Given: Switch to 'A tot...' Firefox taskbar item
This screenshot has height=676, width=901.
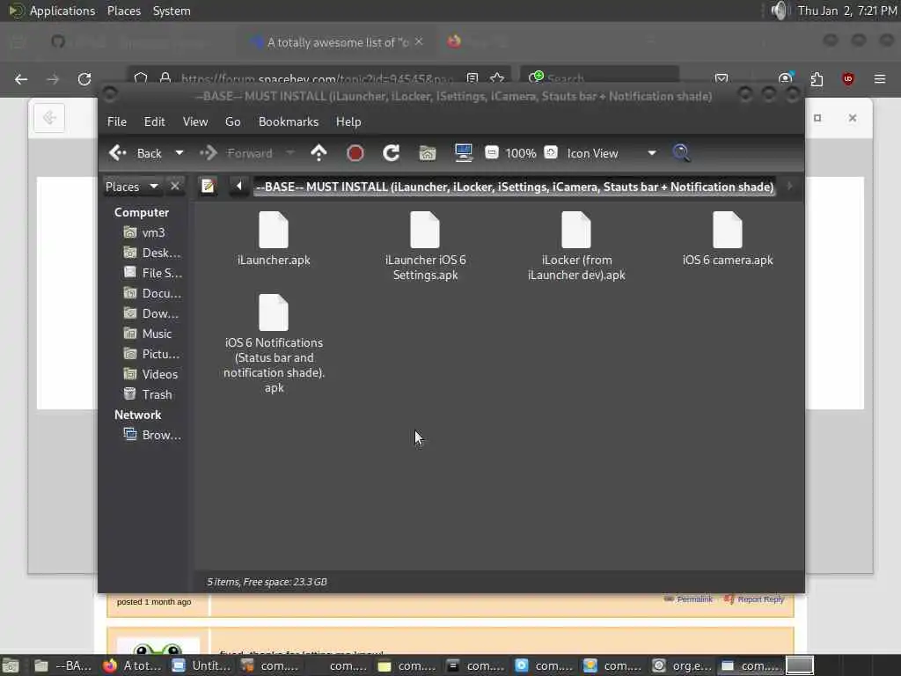Looking at the screenshot, I should (133, 665).
